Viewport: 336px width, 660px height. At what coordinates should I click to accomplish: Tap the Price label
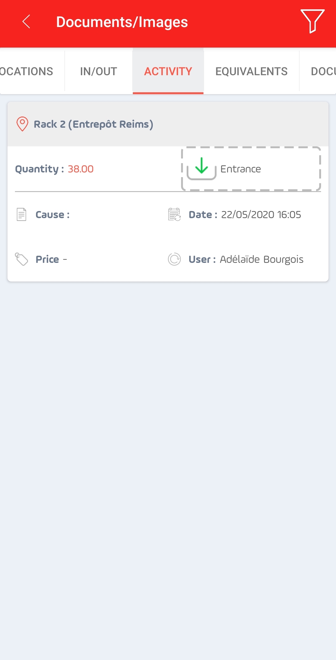coord(47,259)
